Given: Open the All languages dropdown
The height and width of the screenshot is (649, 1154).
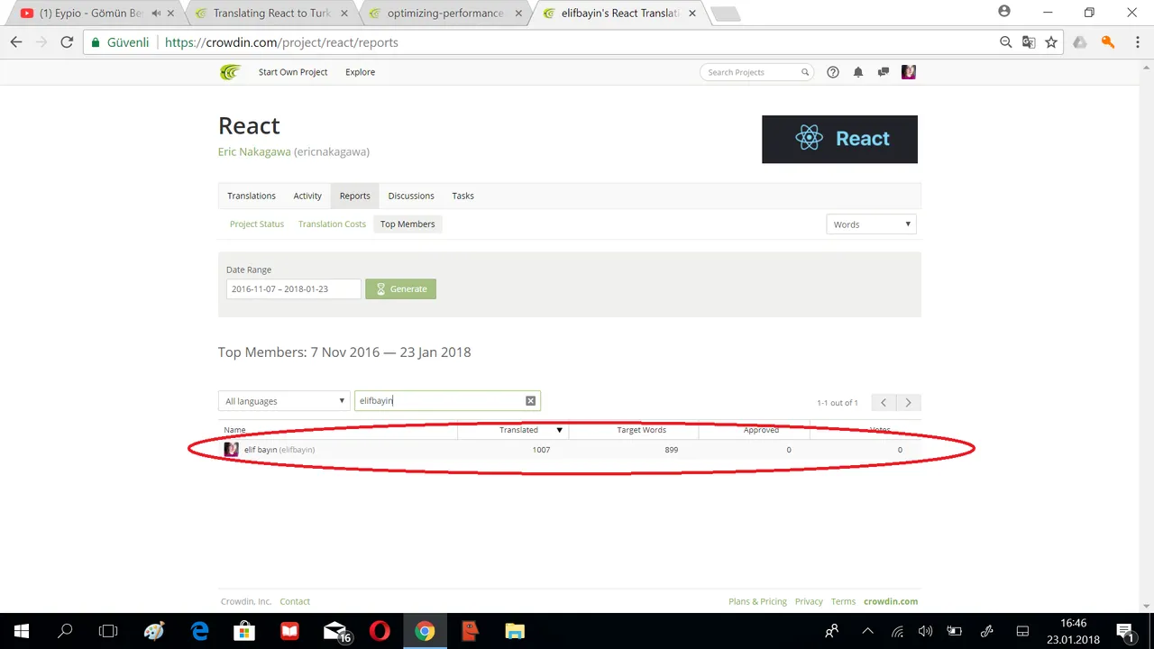Looking at the screenshot, I should (284, 401).
